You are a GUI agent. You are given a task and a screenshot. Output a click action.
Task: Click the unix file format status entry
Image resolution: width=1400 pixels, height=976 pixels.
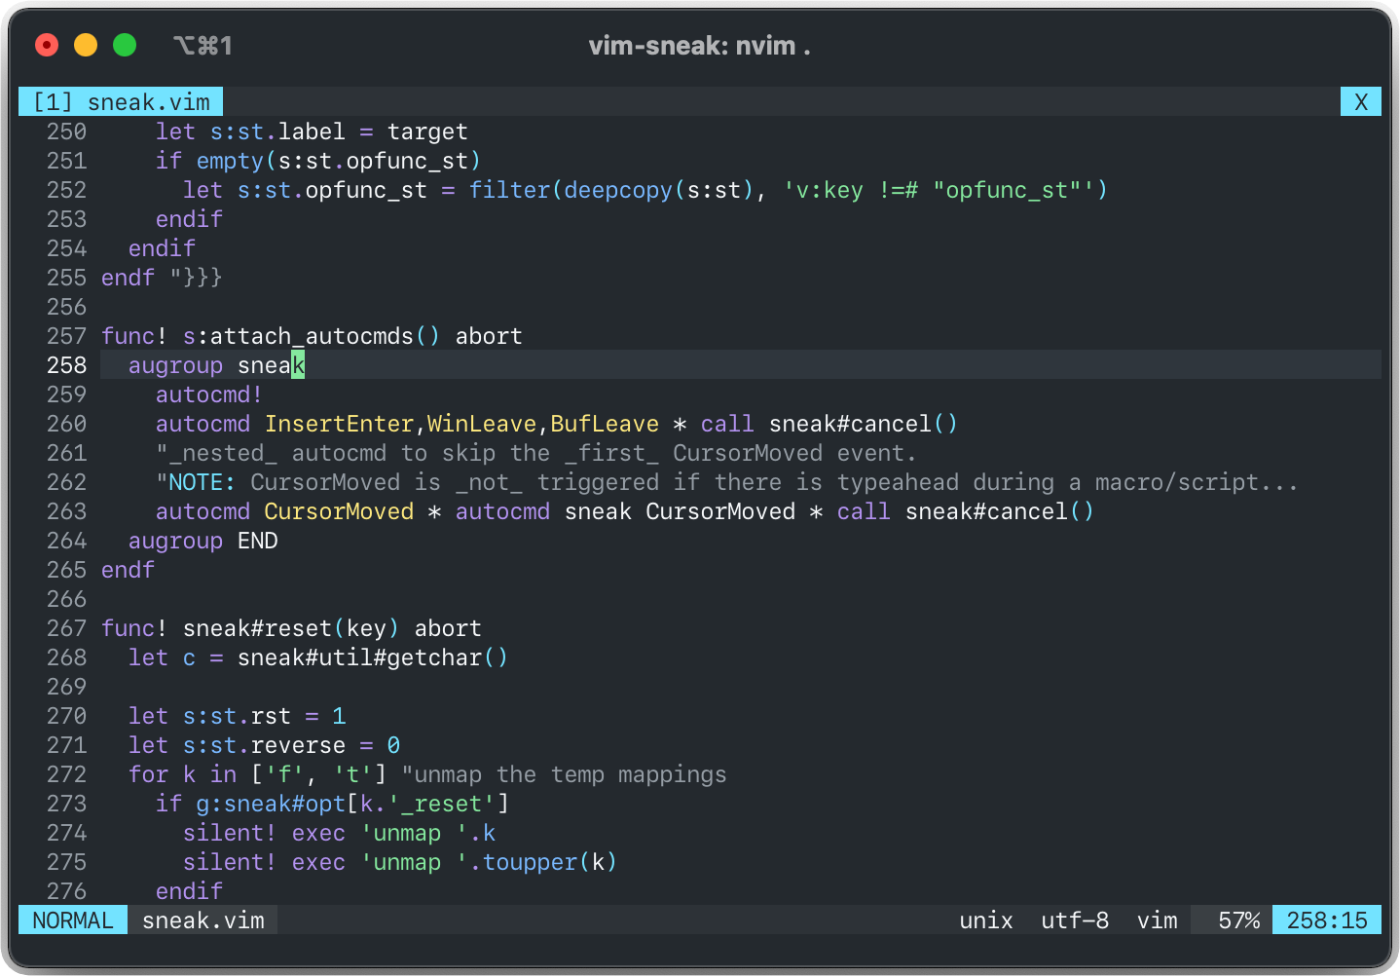[986, 920]
